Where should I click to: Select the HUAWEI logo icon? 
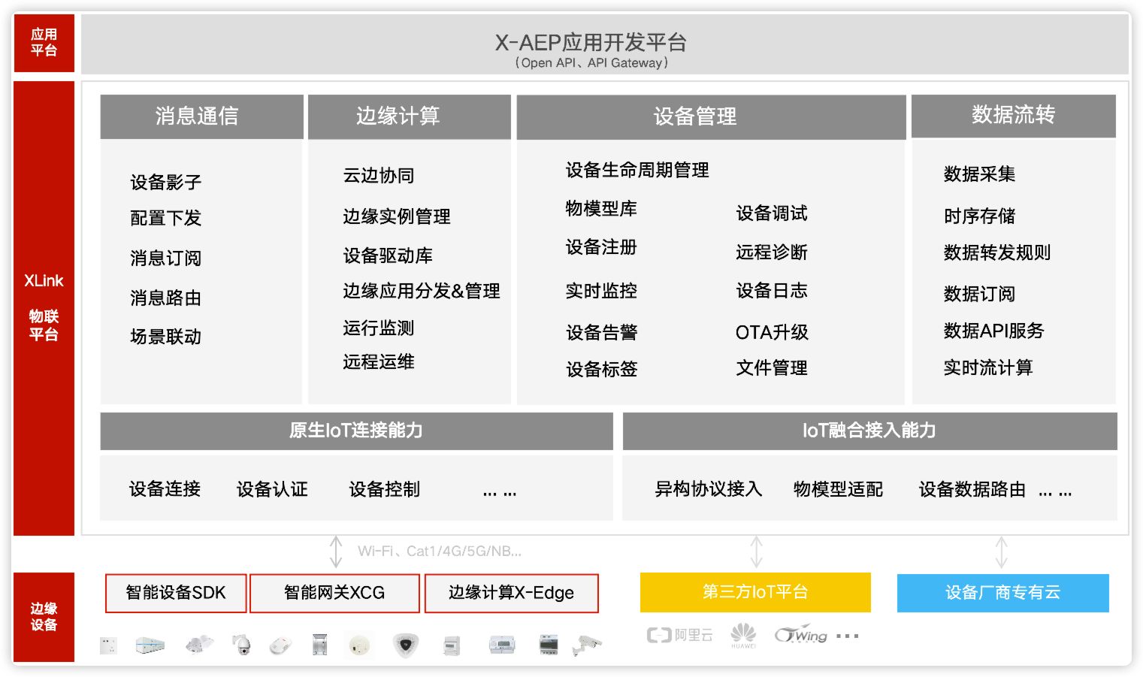click(743, 636)
